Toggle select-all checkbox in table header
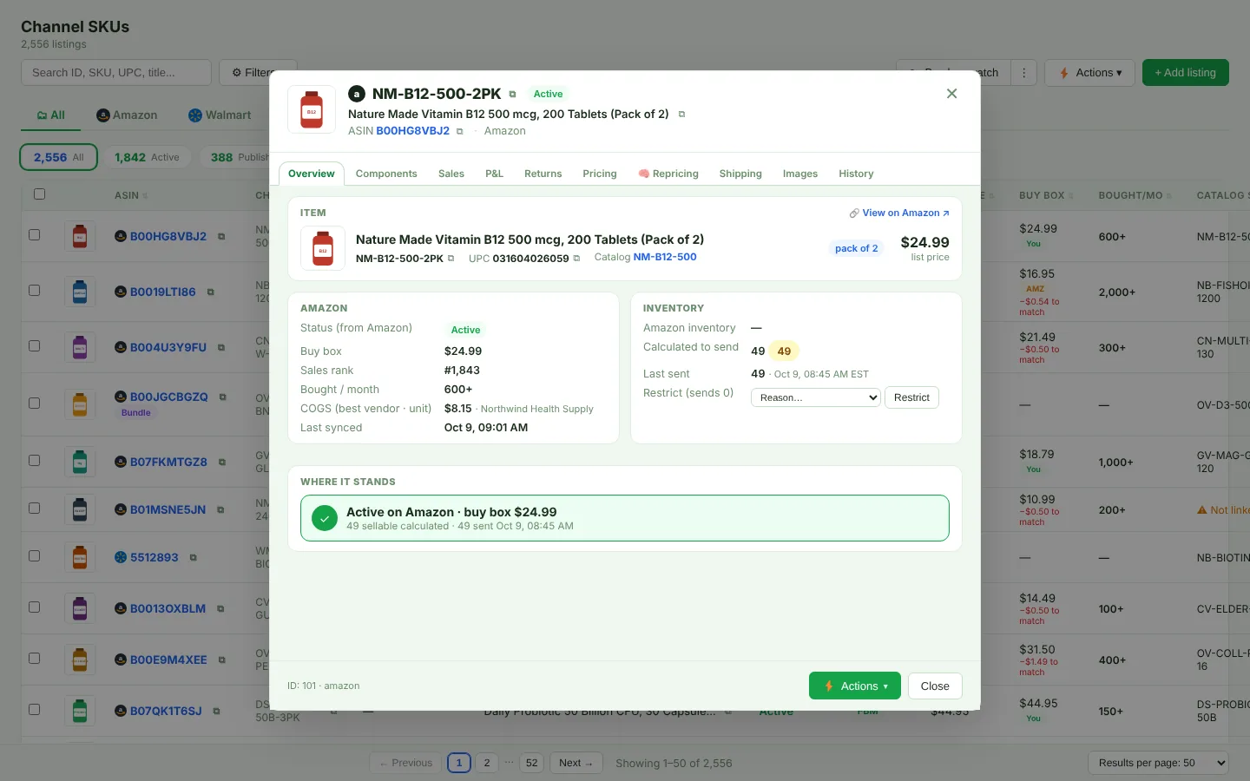The width and height of the screenshot is (1250, 781). [x=39, y=194]
